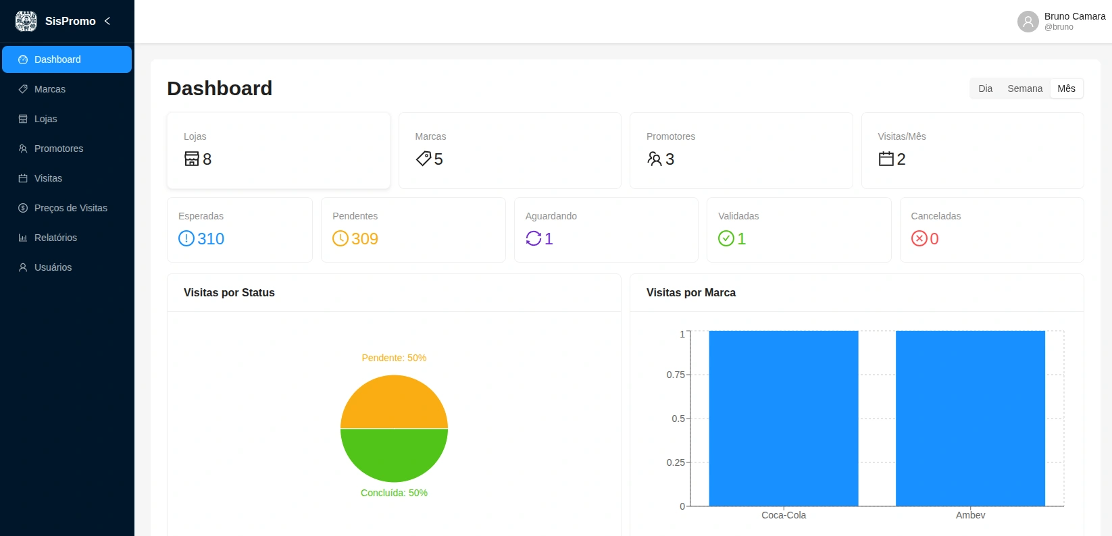Collapse the sidebar with the chevron arrow
1112x536 pixels.
pos(107,21)
